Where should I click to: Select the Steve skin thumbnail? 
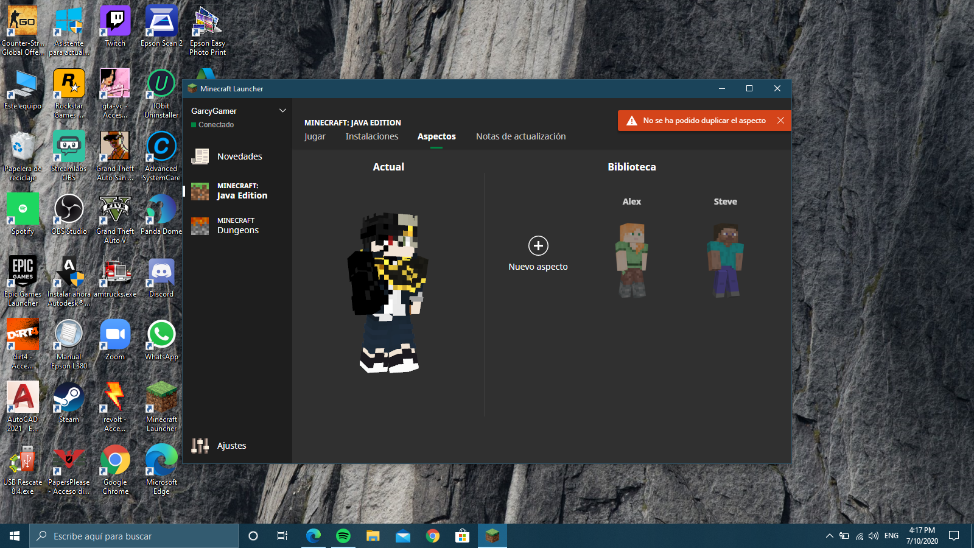tap(725, 260)
